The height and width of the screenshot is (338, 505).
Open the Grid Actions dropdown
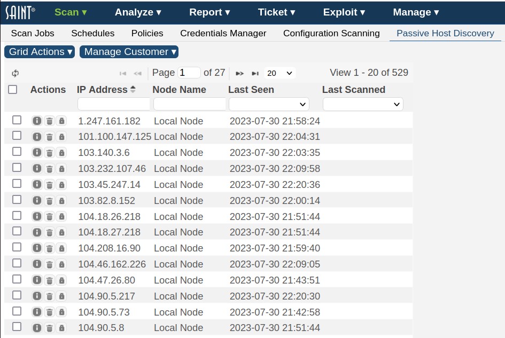[41, 52]
